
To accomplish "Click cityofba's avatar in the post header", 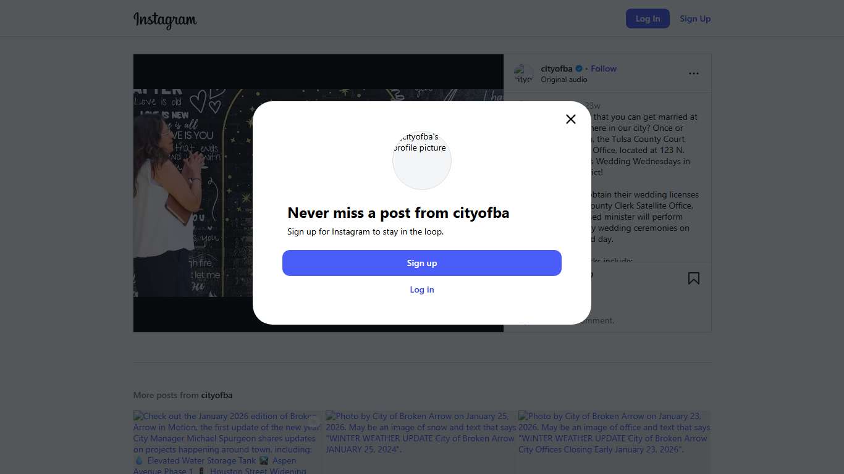I will pos(523,74).
